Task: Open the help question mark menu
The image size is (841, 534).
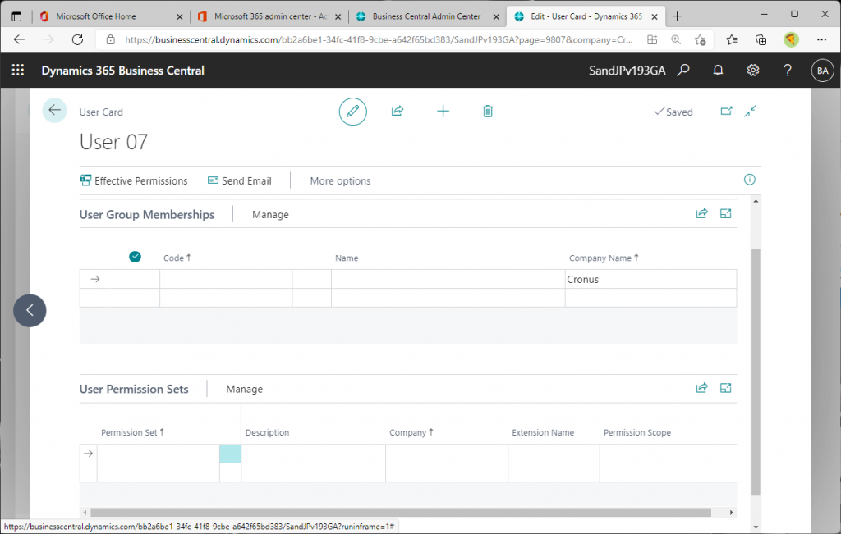Action: pos(788,71)
